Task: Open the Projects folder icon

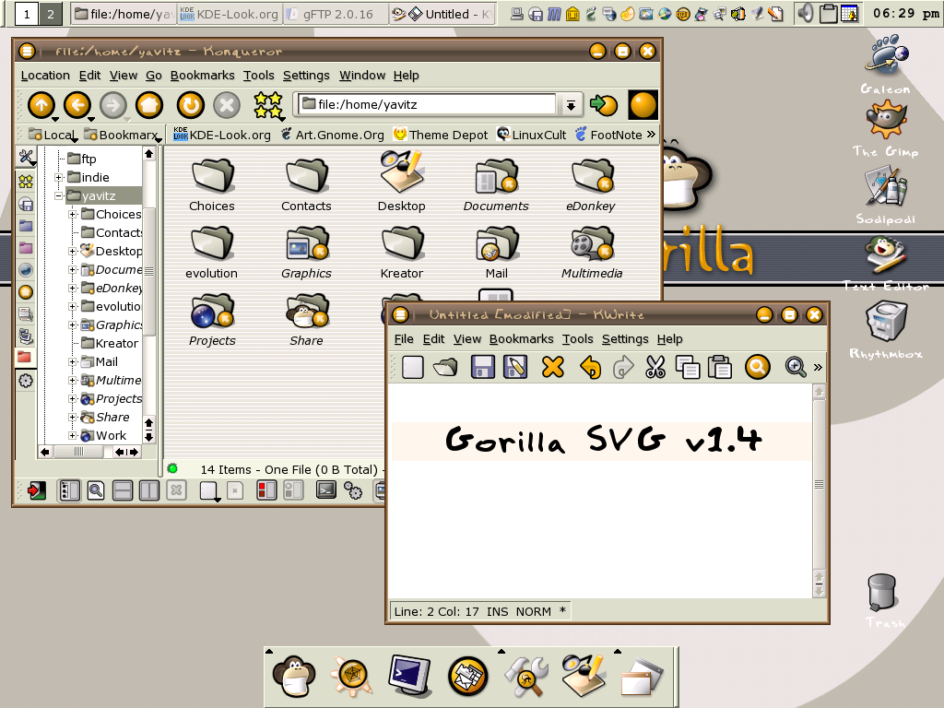Action: [x=212, y=310]
